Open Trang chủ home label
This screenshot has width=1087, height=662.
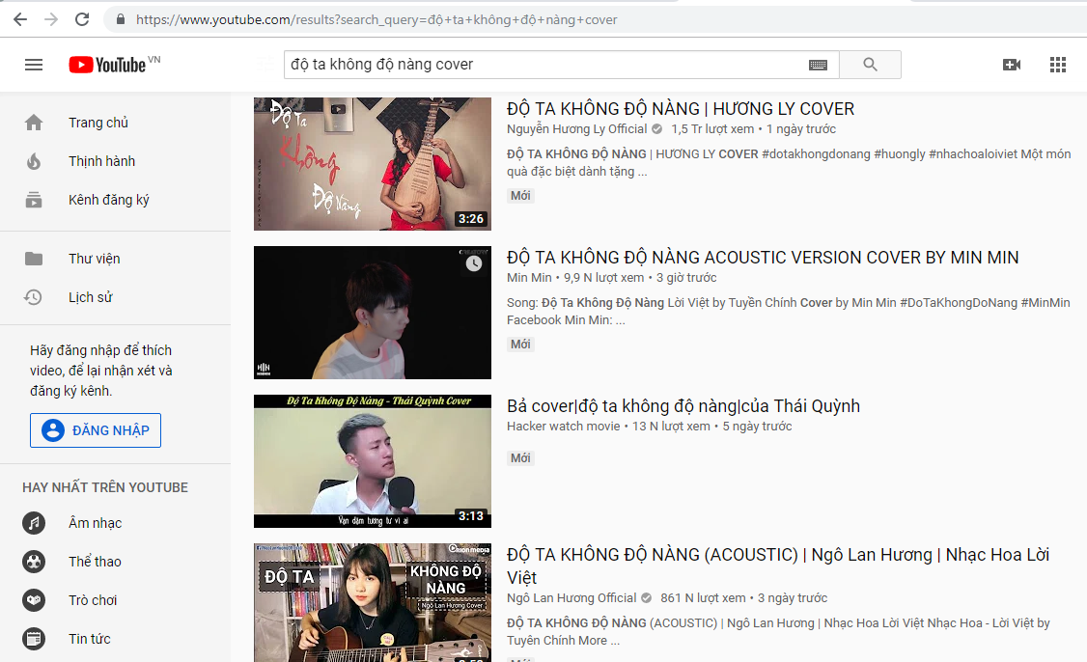tap(98, 123)
